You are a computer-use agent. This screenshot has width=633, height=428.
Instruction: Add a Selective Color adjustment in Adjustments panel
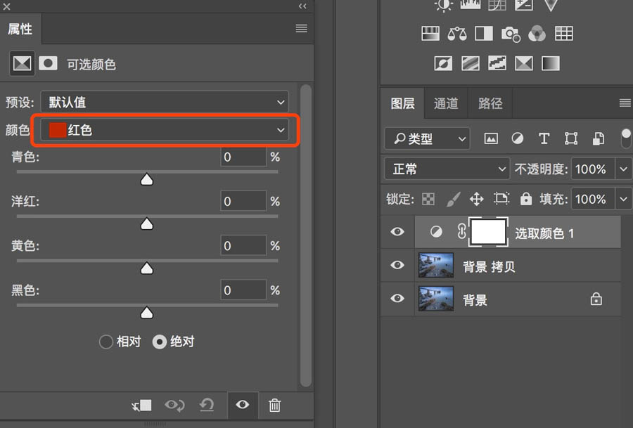coord(523,63)
